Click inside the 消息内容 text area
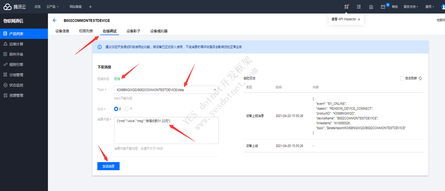Screen dimensions: 445x191 click(166, 130)
